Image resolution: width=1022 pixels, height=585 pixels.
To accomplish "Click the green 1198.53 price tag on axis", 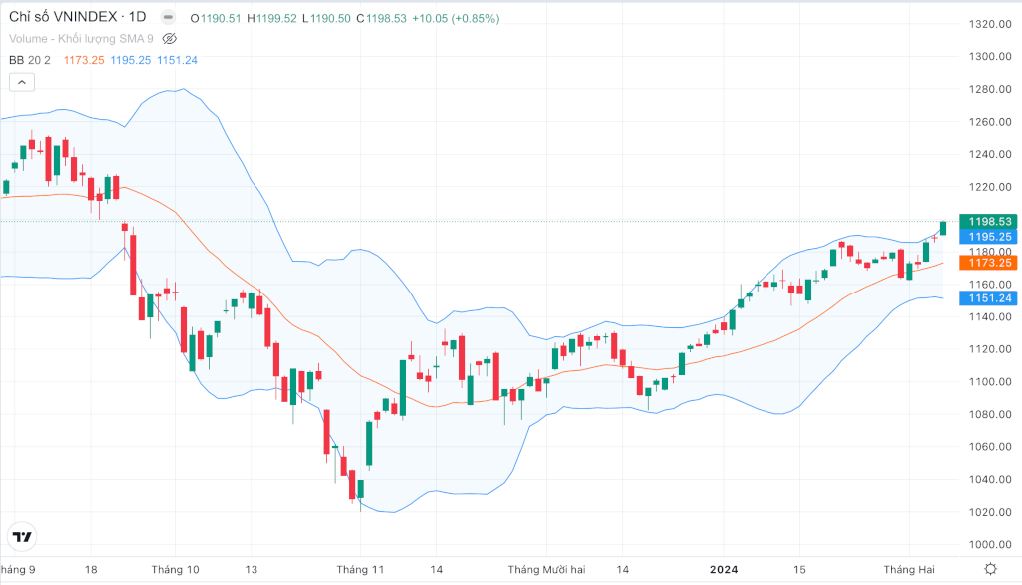I will click(988, 221).
